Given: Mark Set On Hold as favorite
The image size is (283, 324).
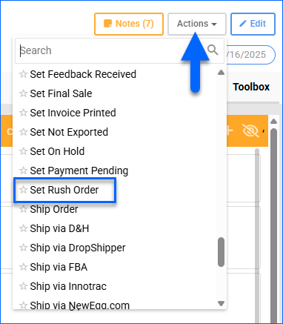Looking at the screenshot, I should coord(23,151).
